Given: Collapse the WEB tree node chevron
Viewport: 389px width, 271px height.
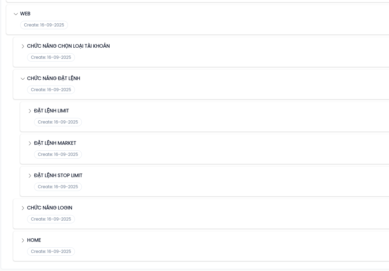Looking at the screenshot, I should coord(16,14).
